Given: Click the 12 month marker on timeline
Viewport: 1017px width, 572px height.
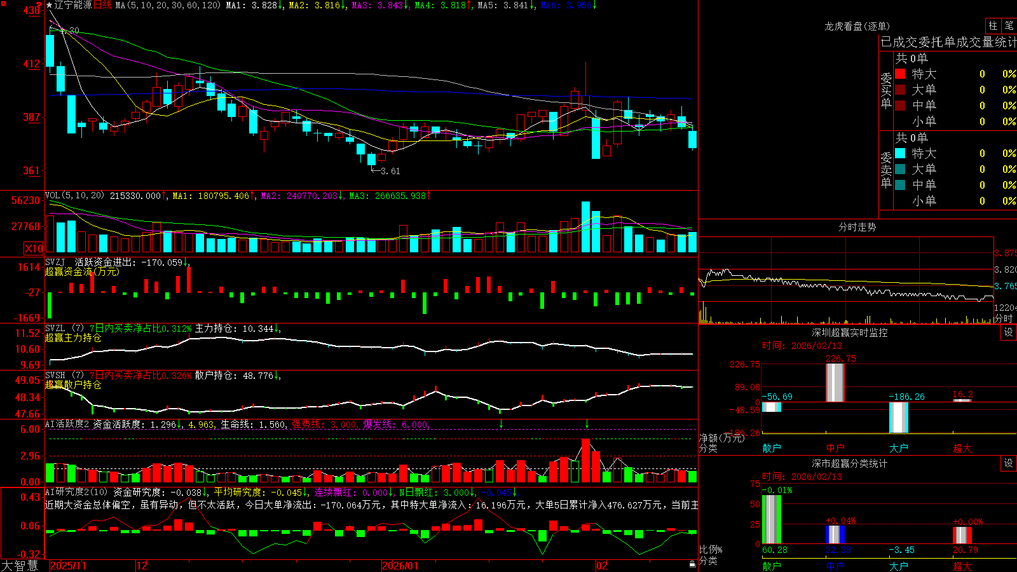Looking at the screenshot, I should coord(142,566).
